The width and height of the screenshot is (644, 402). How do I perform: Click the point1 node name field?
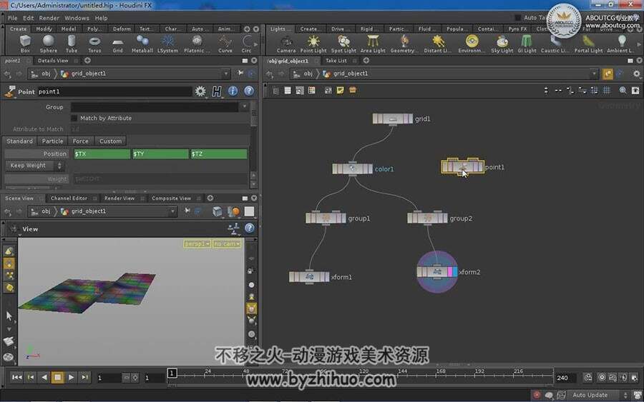(114, 91)
